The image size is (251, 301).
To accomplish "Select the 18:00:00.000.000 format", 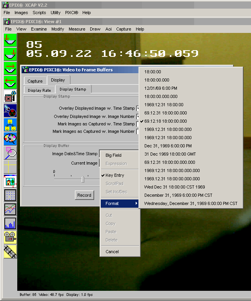I will point(191,96).
